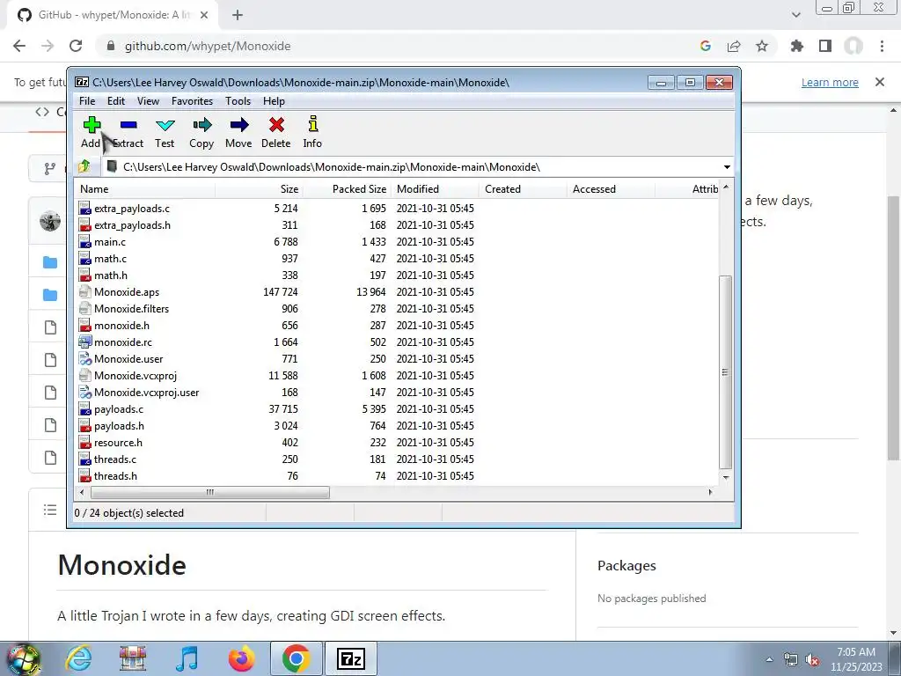Bookmark this page with the star icon
The height and width of the screenshot is (676, 901).
pos(762,46)
